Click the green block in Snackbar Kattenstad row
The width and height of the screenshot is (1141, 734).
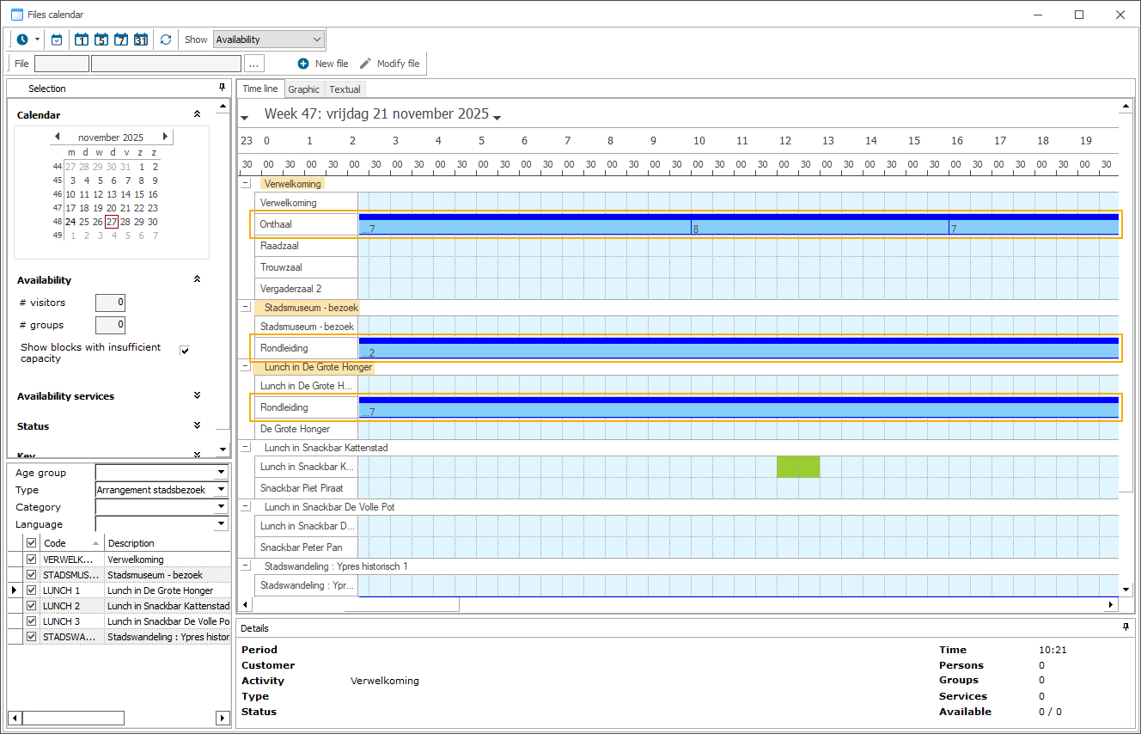(797, 467)
